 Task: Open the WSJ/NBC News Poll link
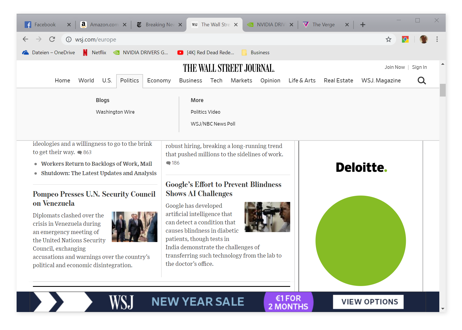[213, 124]
